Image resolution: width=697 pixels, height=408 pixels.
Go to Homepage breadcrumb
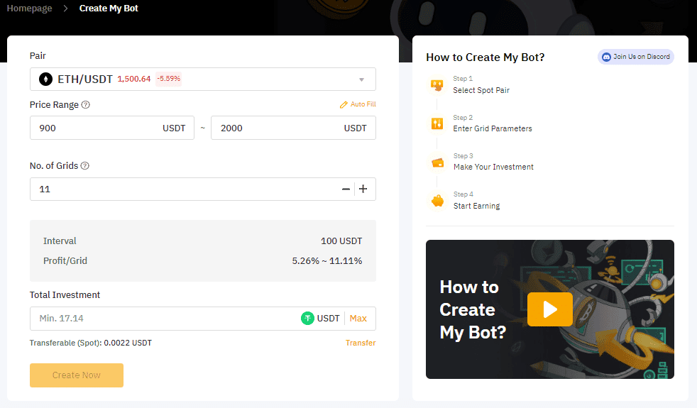29,9
